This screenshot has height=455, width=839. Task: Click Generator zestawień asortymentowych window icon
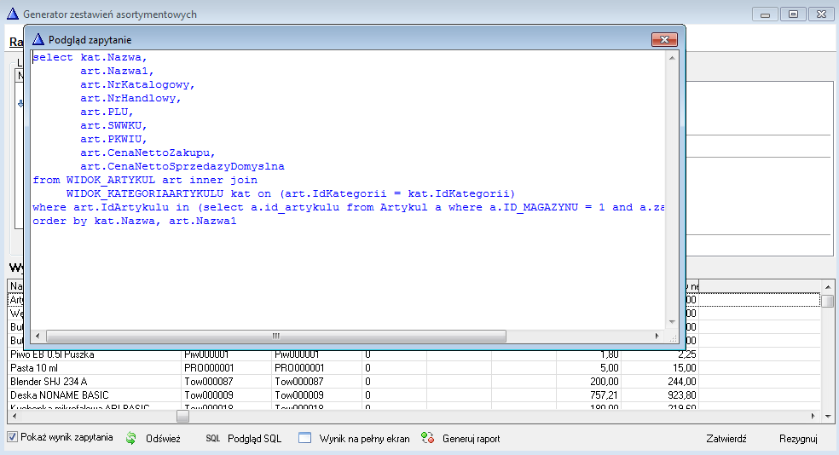tap(12, 14)
